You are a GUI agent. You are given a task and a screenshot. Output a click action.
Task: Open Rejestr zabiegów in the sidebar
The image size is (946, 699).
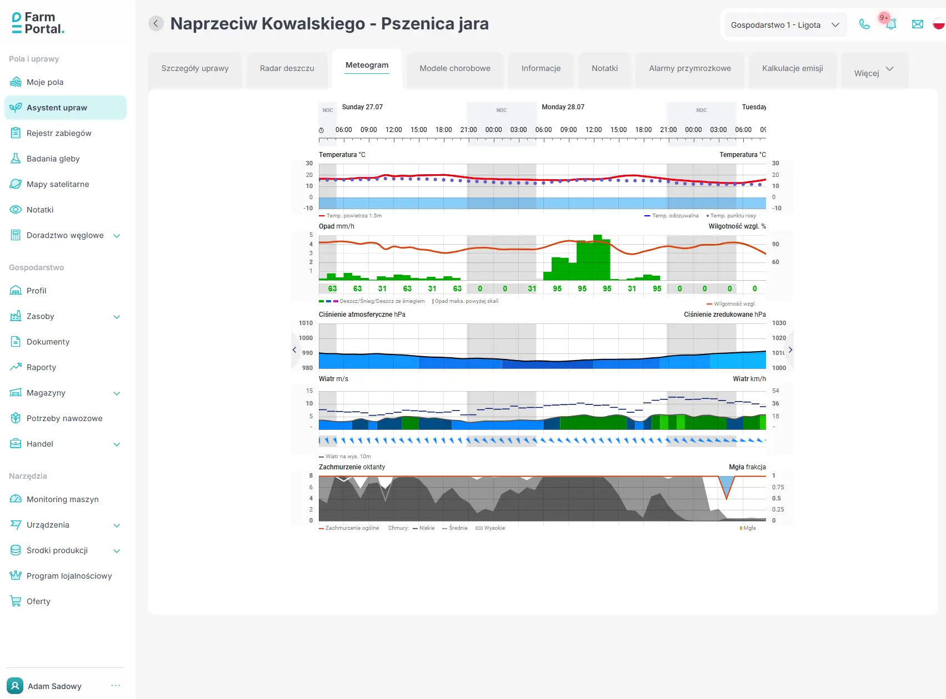point(59,133)
